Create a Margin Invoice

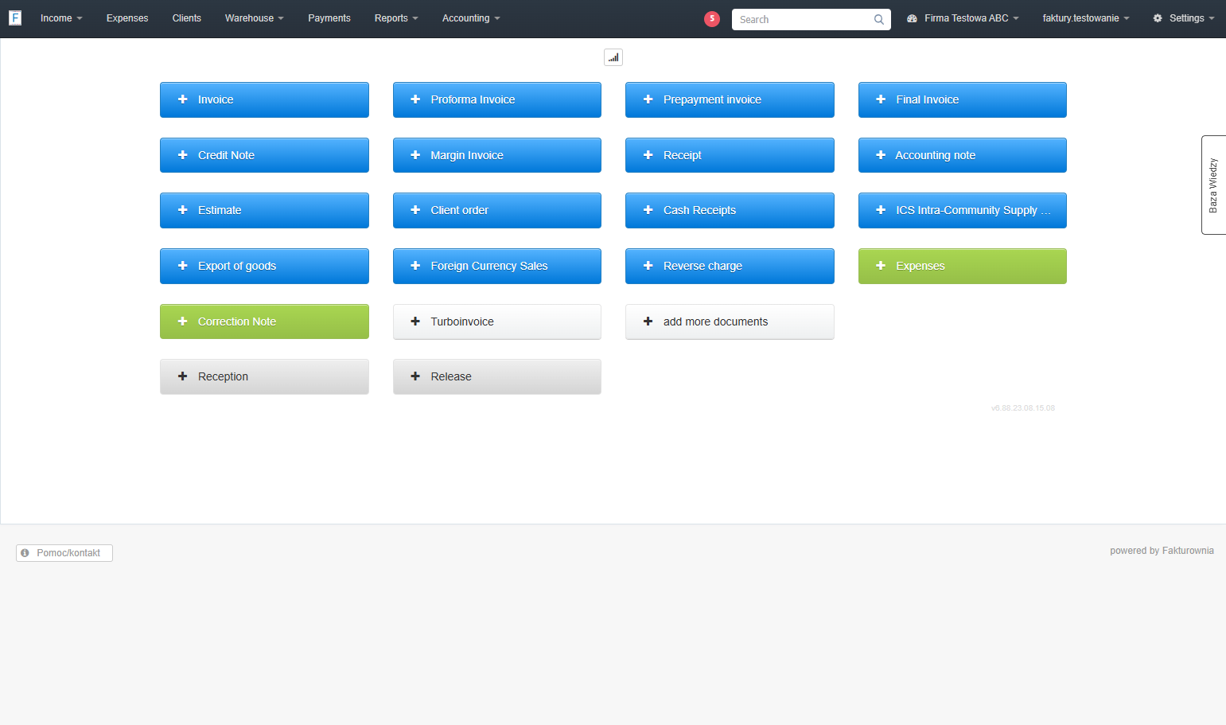click(x=497, y=155)
